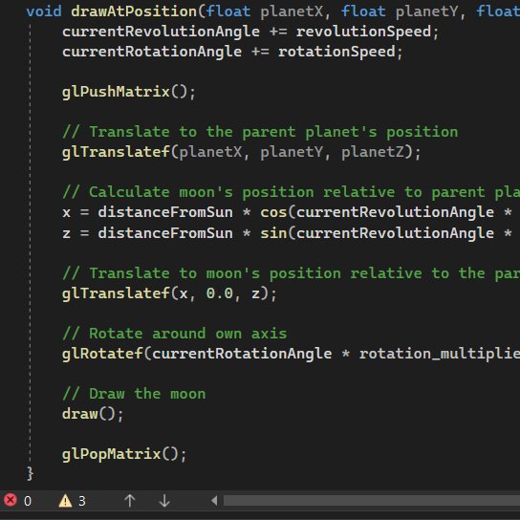Click the glPushMatrix() call
The width and height of the screenshot is (520, 520).
pos(129,92)
